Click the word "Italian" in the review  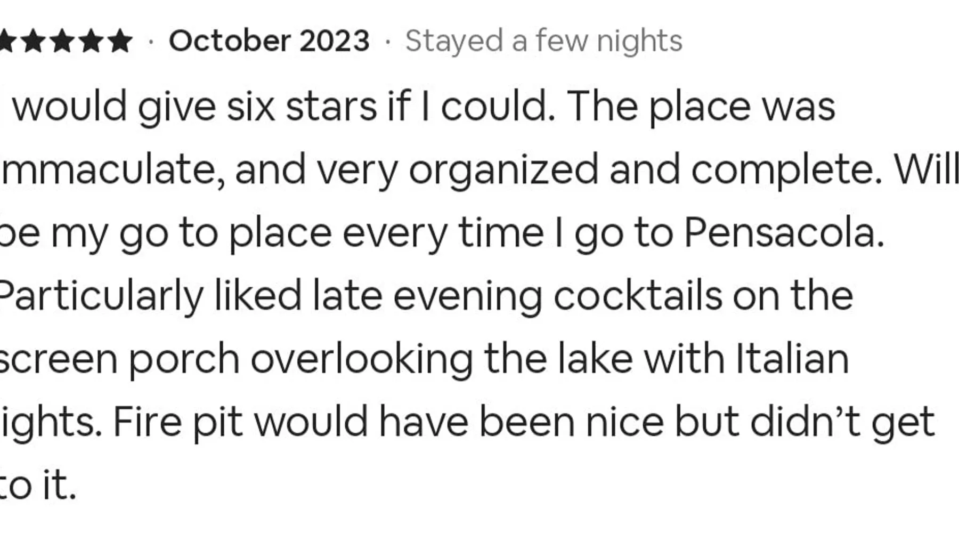point(792,359)
